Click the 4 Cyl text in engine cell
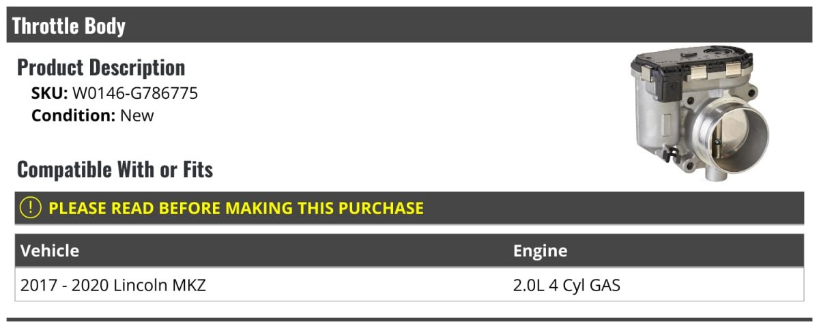 pyautogui.click(x=562, y=285)
